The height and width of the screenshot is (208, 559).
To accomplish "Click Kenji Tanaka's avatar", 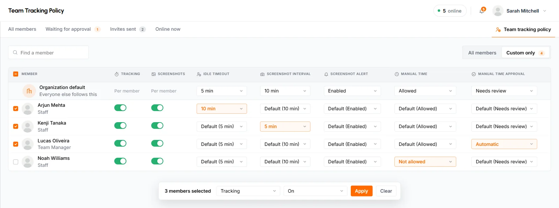I will click(28, 126).
